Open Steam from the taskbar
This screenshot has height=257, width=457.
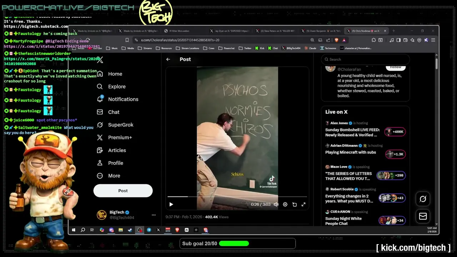[130, 230]
